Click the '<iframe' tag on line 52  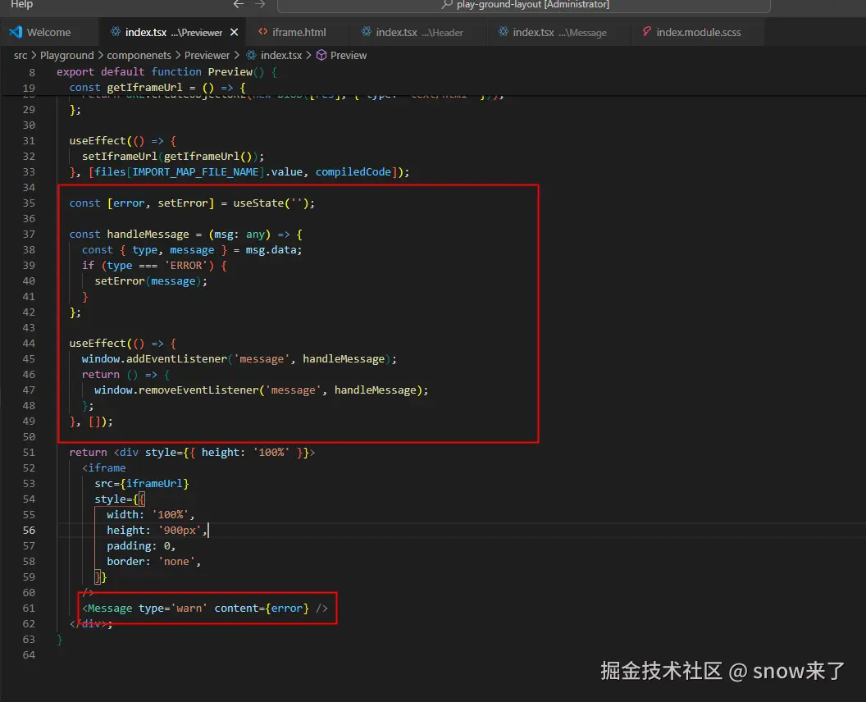pyautogui.click(x=104, y=467)
